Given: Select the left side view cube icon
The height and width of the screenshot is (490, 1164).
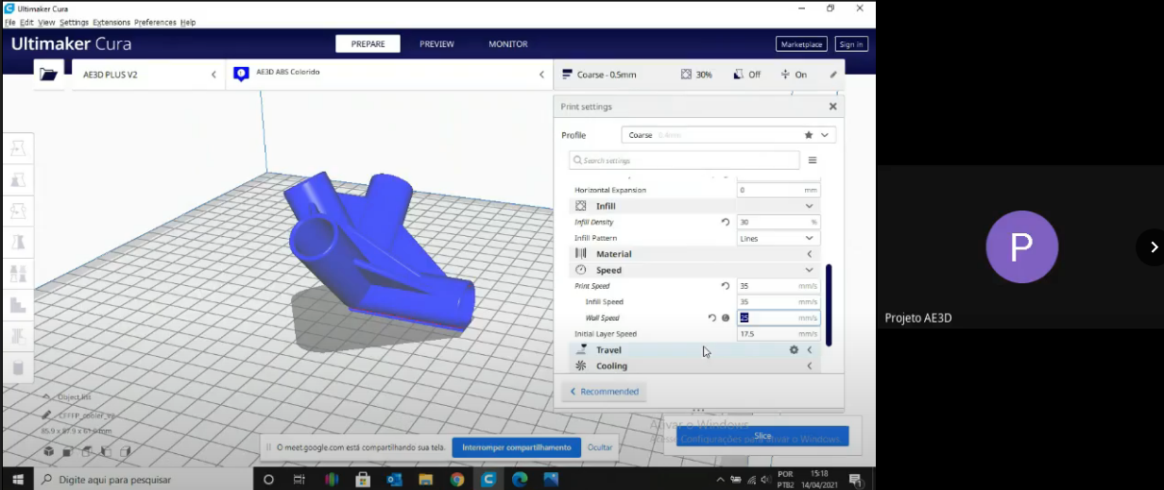Looking at the screenshot, I should [x=105, y=451].
